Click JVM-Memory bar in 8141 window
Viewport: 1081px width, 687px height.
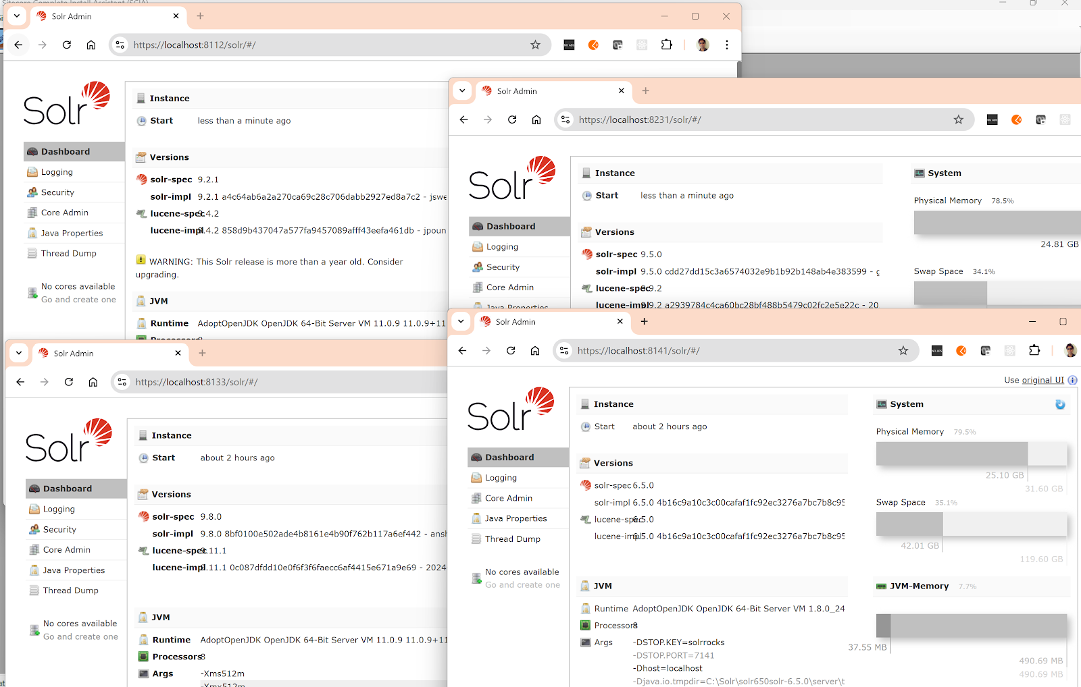(972, 626)
